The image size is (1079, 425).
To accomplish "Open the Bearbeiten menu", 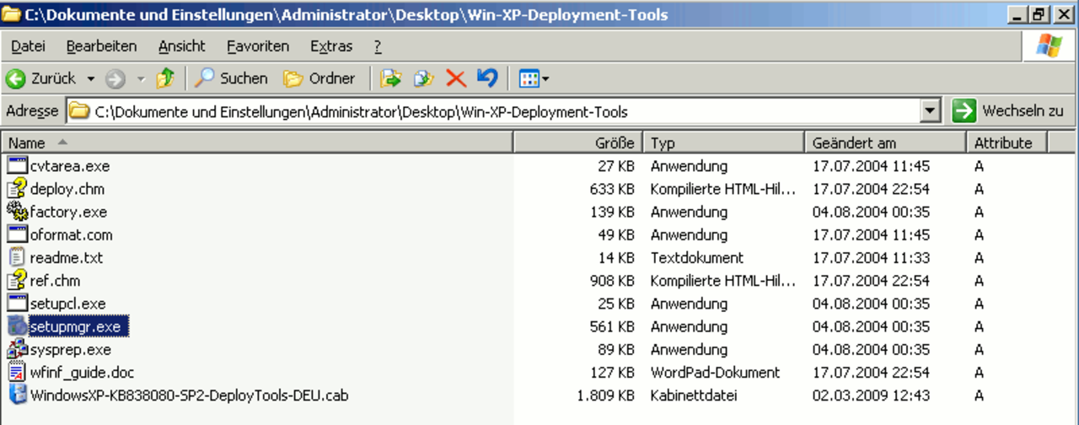I will [101, 46].
